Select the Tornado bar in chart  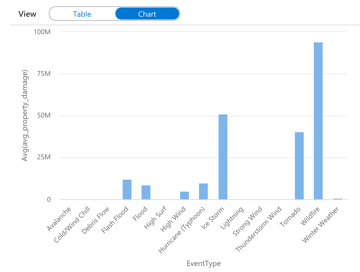pyautogui.click(x=299, y=166)
